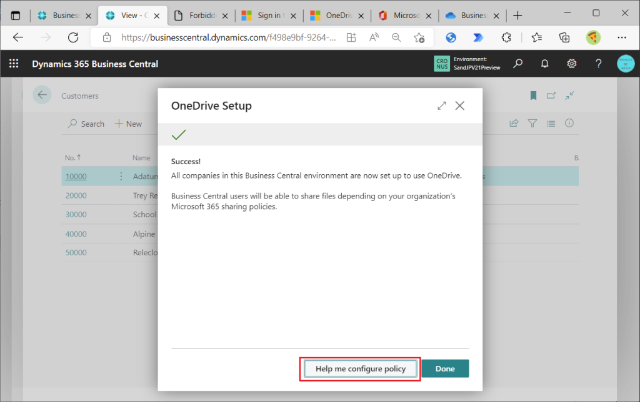Open customer number 50000 link
Screen dimensions: 640x402
pos(76,252)
